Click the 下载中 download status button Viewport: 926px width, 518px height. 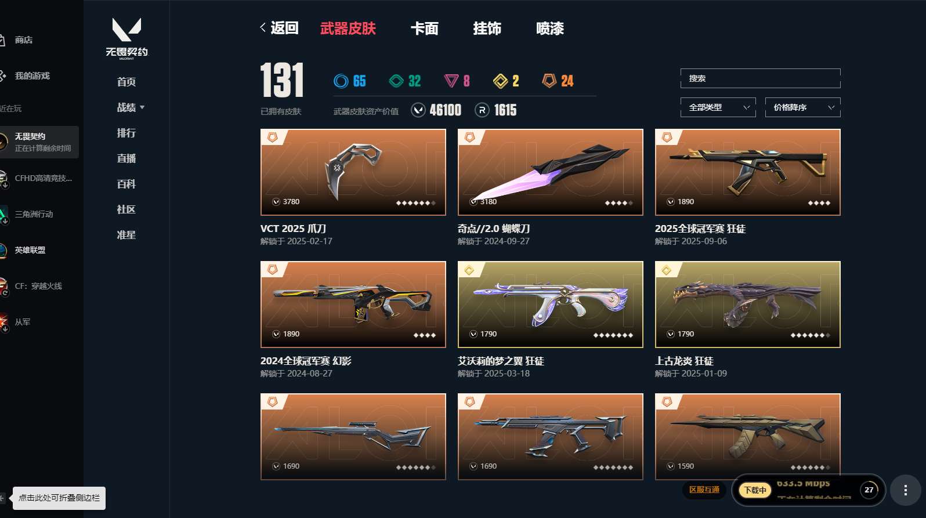coord(755,490)
